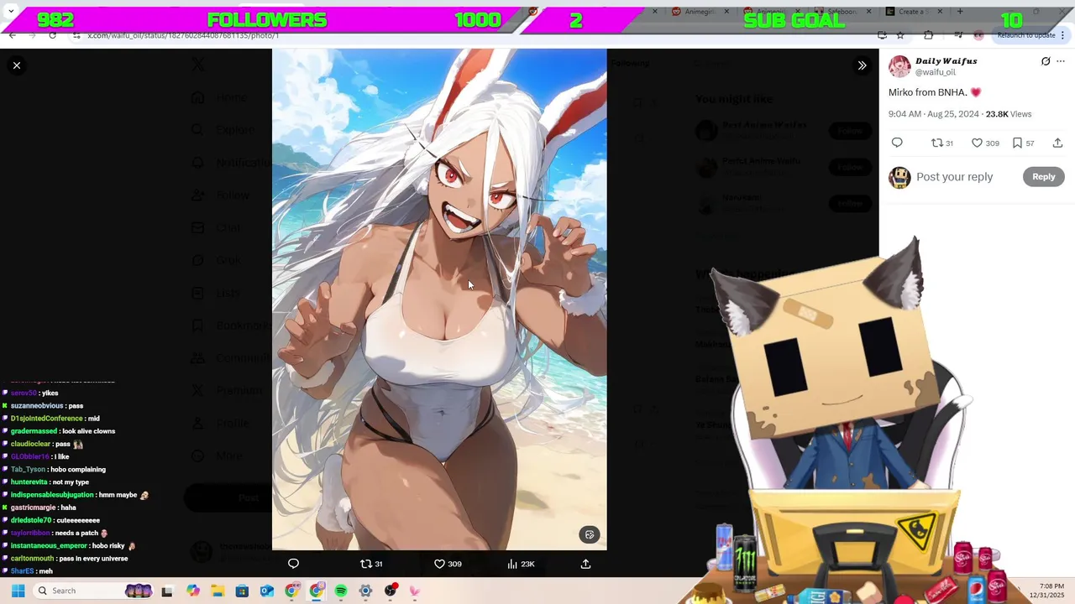
Task: Click the @waifu_oil handle
Action: click(936, 72)
